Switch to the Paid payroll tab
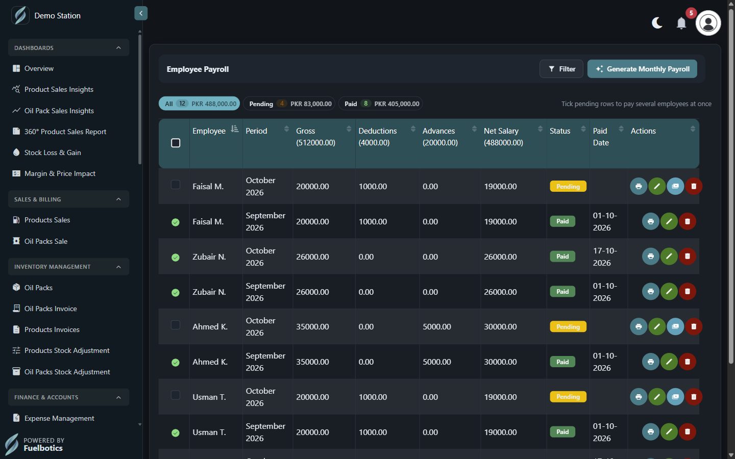735x459 pixels. (x=380, y=104)
